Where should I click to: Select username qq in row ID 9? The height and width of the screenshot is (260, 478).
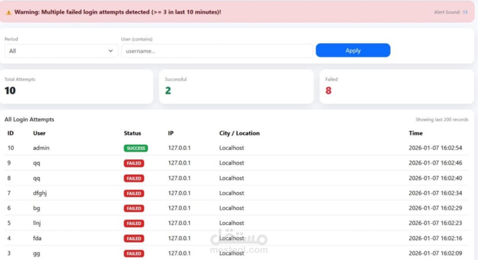tap(37, 163)
